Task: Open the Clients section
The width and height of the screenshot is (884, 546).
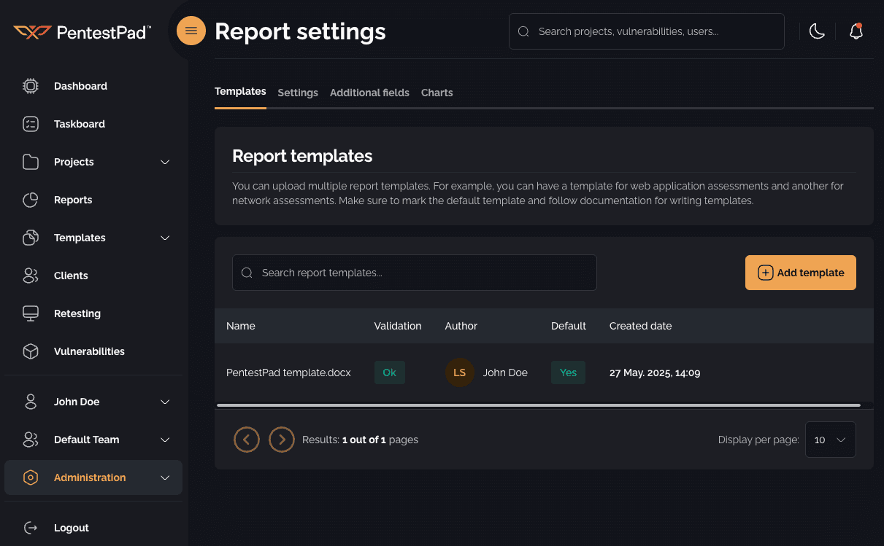Action: (70, 276)
